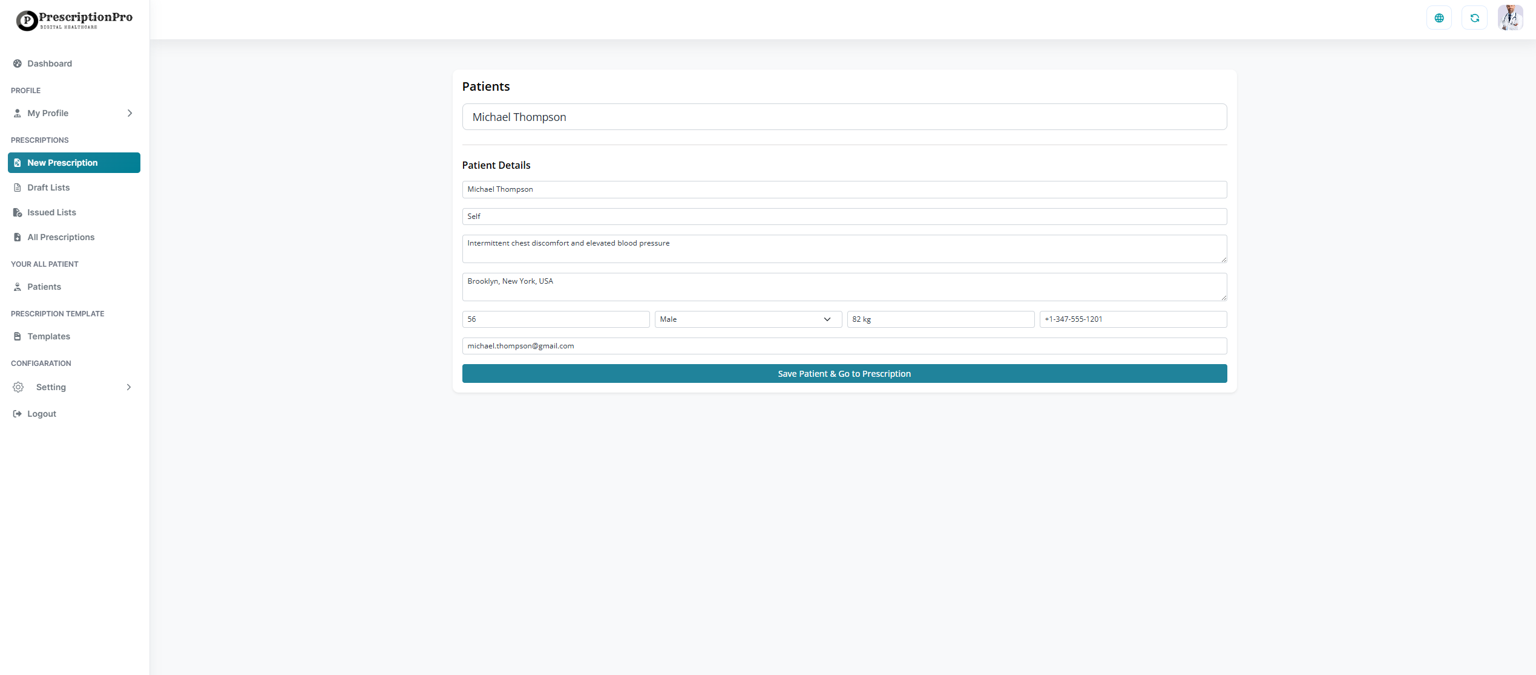Open the doctor profile avatar

click(x=1511, y=18)
